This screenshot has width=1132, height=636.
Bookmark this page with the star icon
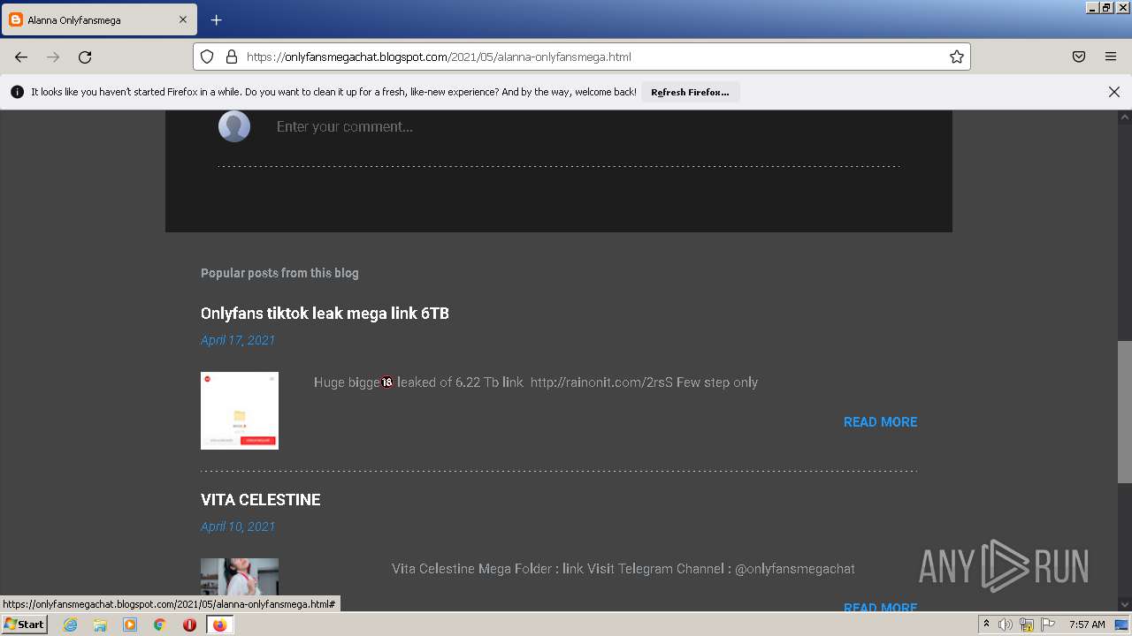pyautogui.click(x=957, y=57)
